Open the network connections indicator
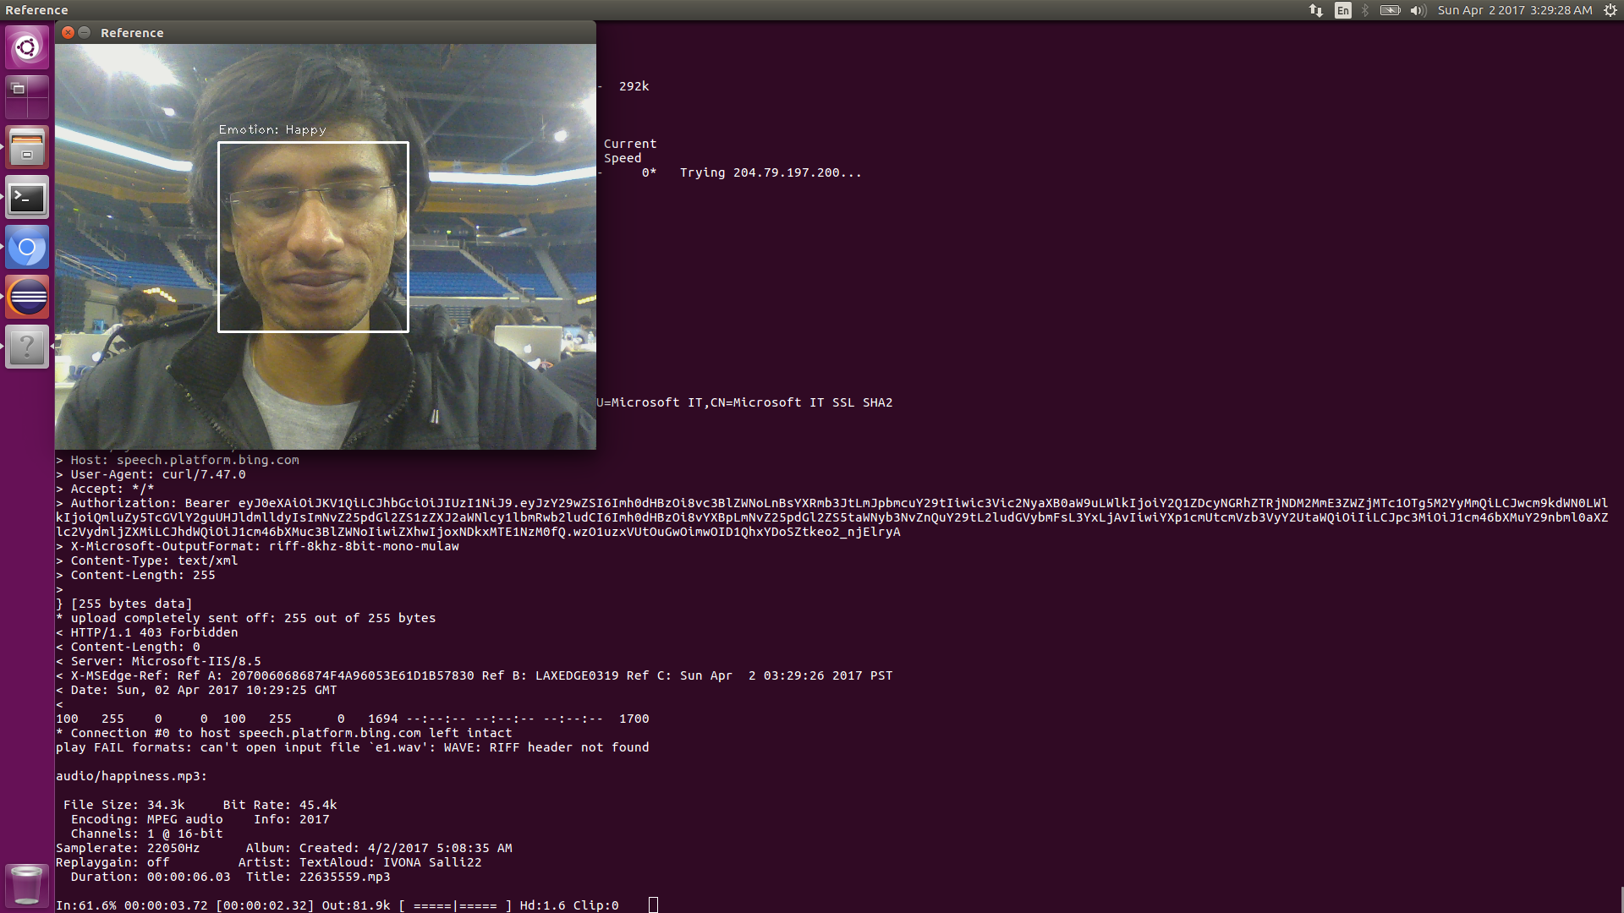This screenshot has width=1624, height=913. click(1316, 10)
